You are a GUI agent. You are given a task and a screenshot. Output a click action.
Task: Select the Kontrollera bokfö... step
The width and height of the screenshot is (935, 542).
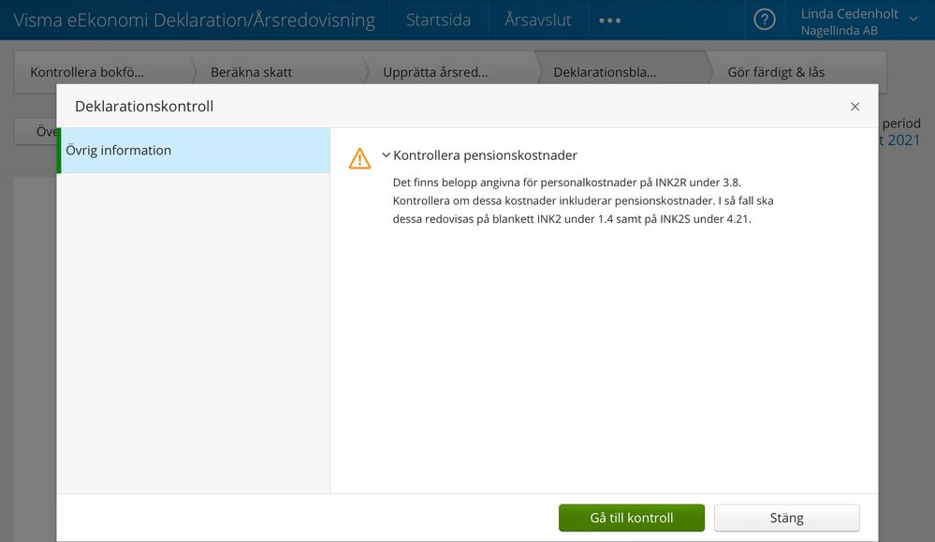(x=87, y=72)
